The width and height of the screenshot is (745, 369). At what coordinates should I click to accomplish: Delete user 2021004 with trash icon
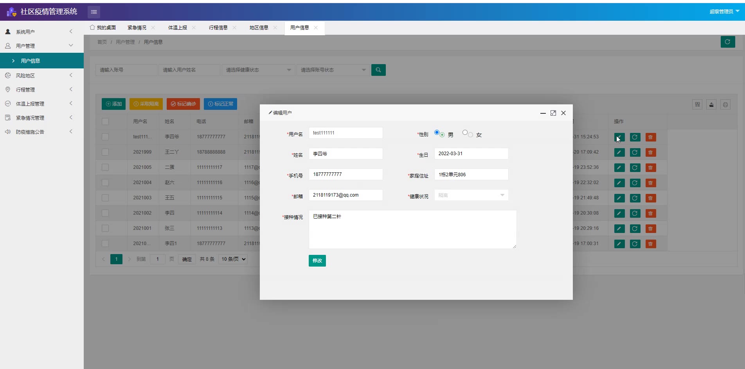tap(651, 183)
